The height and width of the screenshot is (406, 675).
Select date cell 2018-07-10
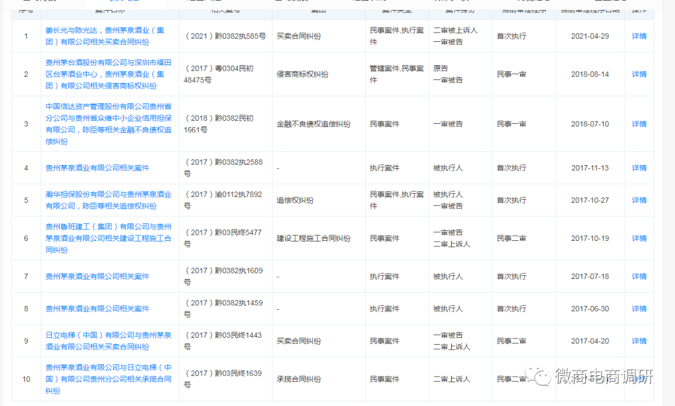[x=590, y=124]
